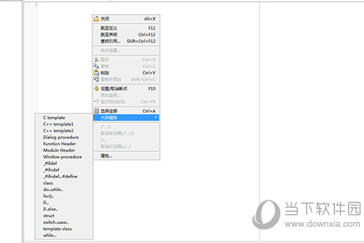Insert the C template
The width and height of the screenshot is (364, 243).
pyautogui.click(x=64, y=117)
